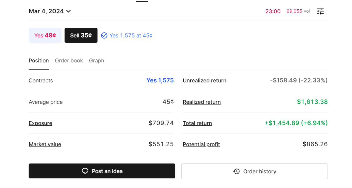
Task: Click the speech bubble icon
Action: coord(85,171)
